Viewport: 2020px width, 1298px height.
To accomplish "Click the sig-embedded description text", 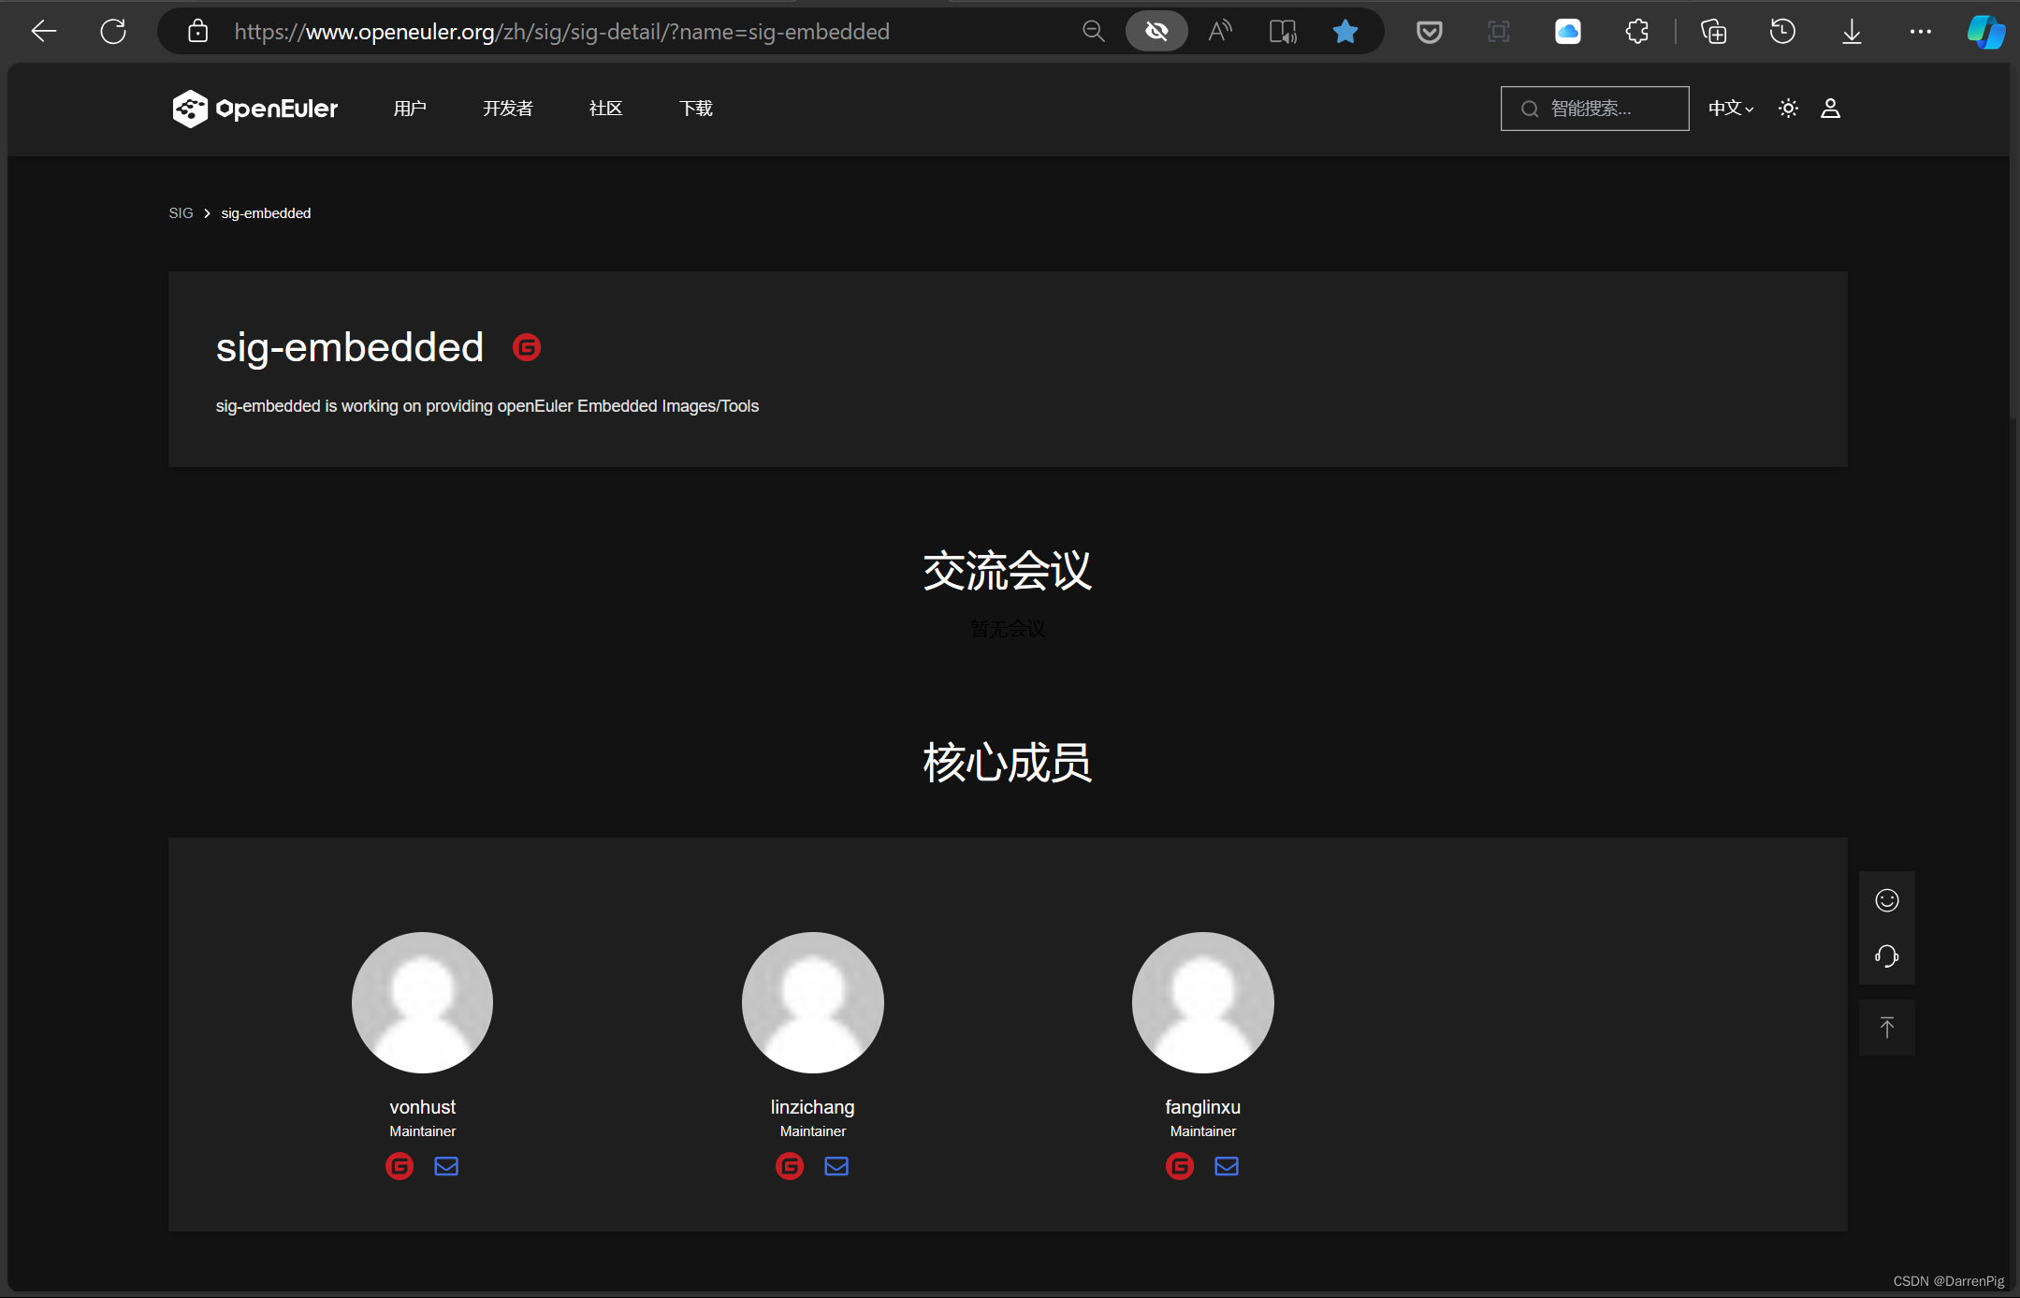I will pyautogui.click(x=487, y=406).
